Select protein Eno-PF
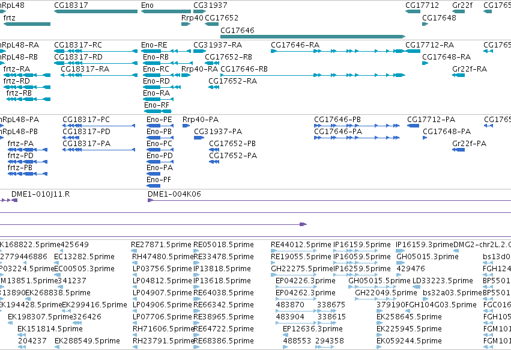511x350 pixels. point(154,186)
